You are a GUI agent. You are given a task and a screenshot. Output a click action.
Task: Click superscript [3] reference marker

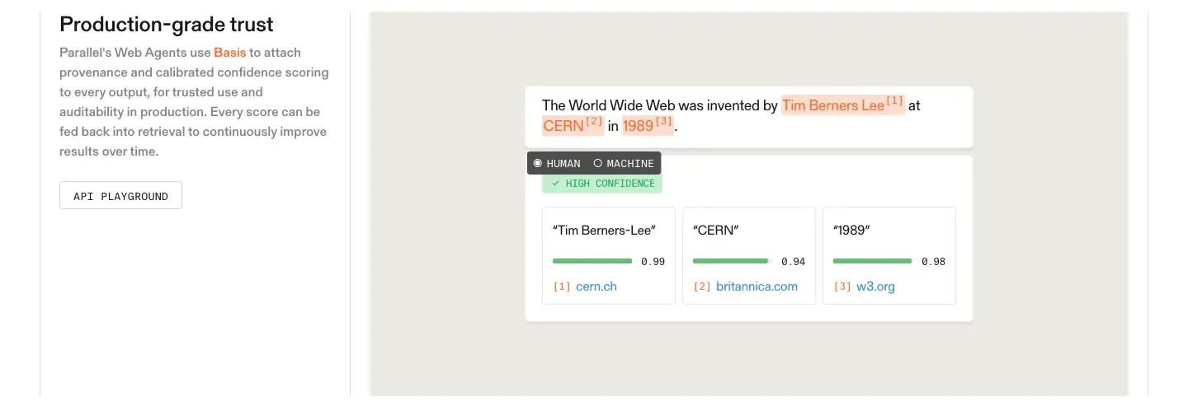[664, 122]
